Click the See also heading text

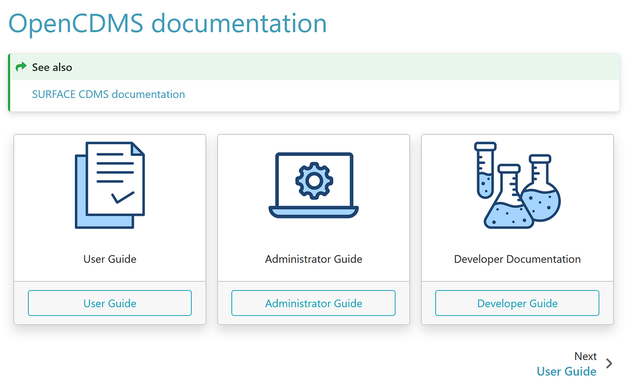click(52, 67)
